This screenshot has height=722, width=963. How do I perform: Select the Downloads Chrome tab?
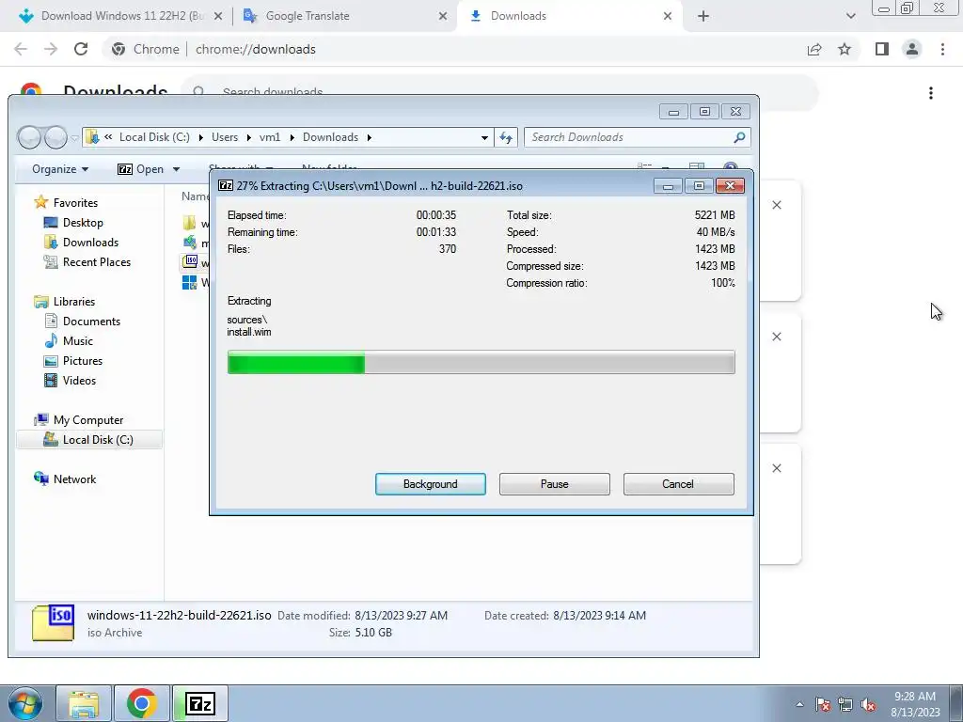pos(518,16)
